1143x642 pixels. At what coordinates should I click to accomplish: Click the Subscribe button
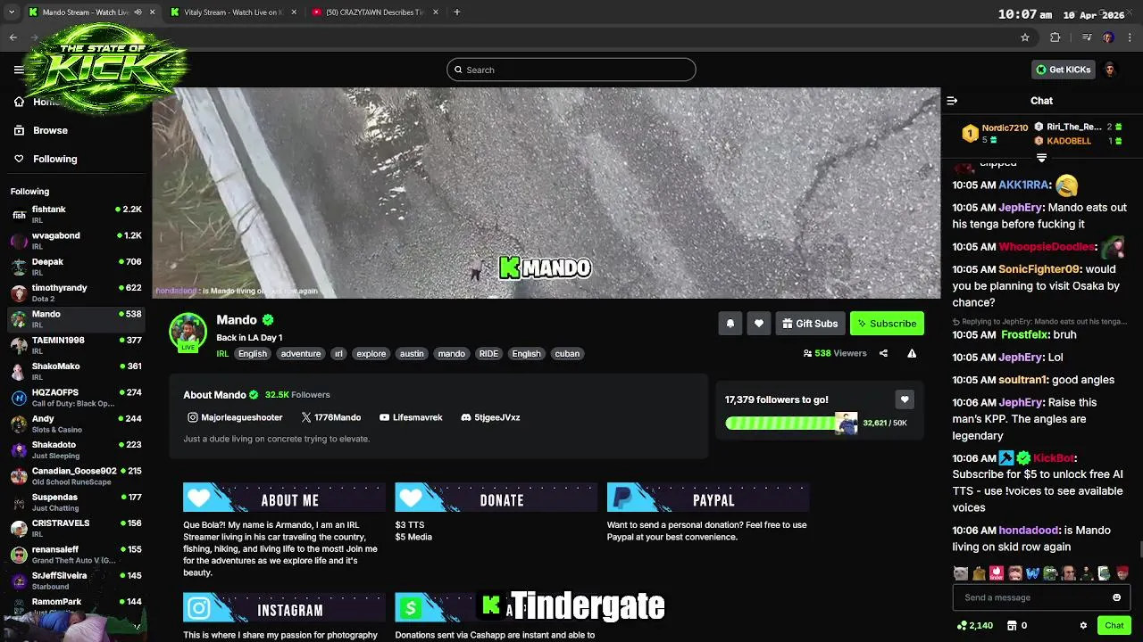click(x=887, y=324)
